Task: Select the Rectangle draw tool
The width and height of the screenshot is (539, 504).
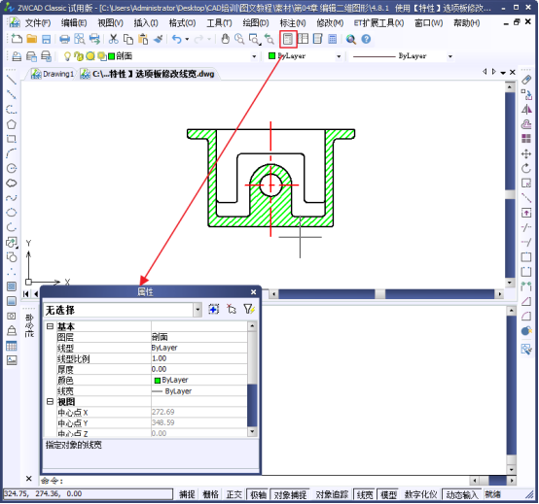Action: pos(12,139)
